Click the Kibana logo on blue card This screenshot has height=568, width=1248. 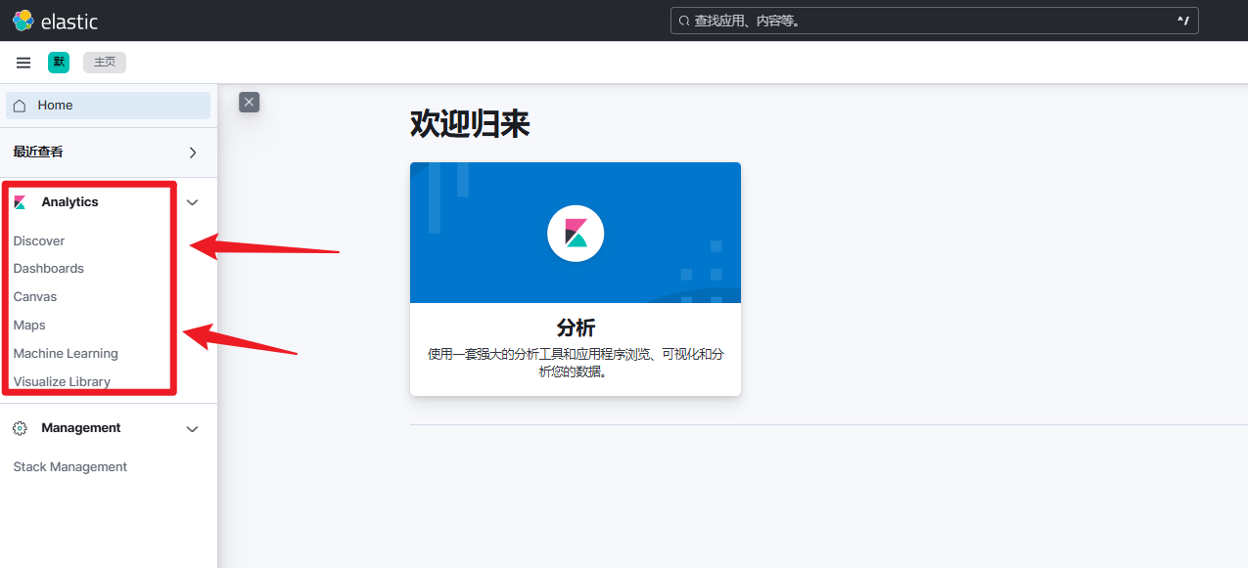click(x=576, y=233)
